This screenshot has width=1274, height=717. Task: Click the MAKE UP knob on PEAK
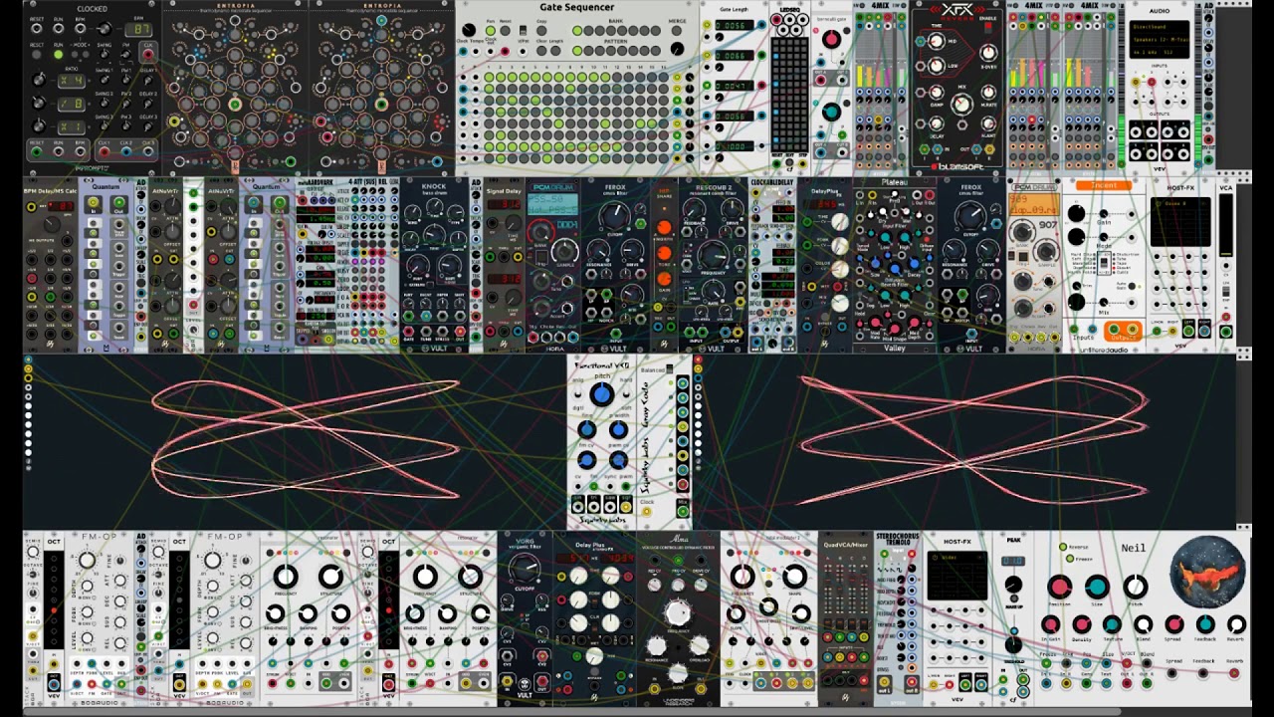(x=1013, y=586)
